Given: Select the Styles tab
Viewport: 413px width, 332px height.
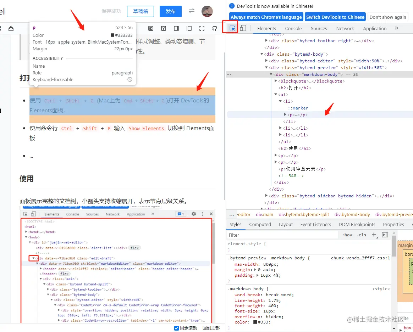Looking at the screenshot, I should (236, 224).
